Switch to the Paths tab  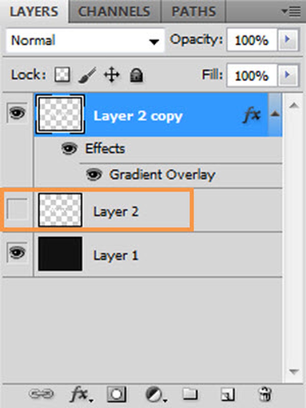(193, 12)
